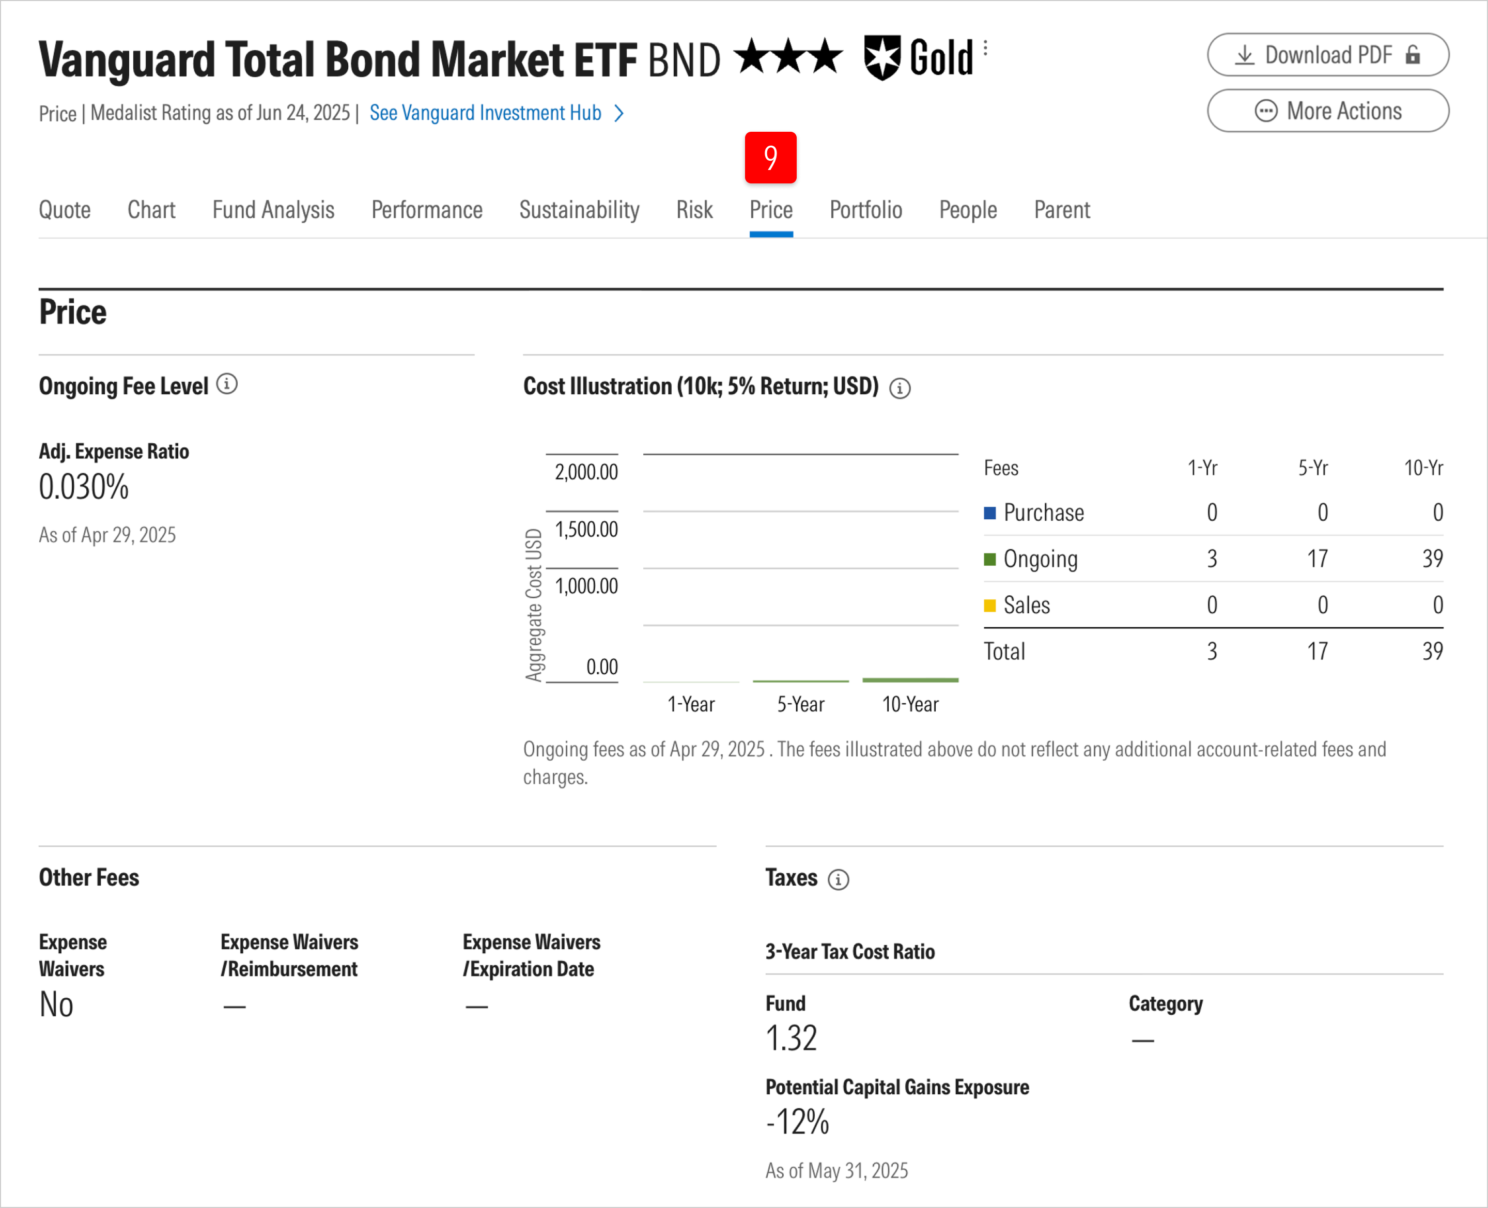Click the Expense Waivers 'No' value
Image resolution: width=1488 pixels, height=1208 pixels.
(x=56, y=1004)
